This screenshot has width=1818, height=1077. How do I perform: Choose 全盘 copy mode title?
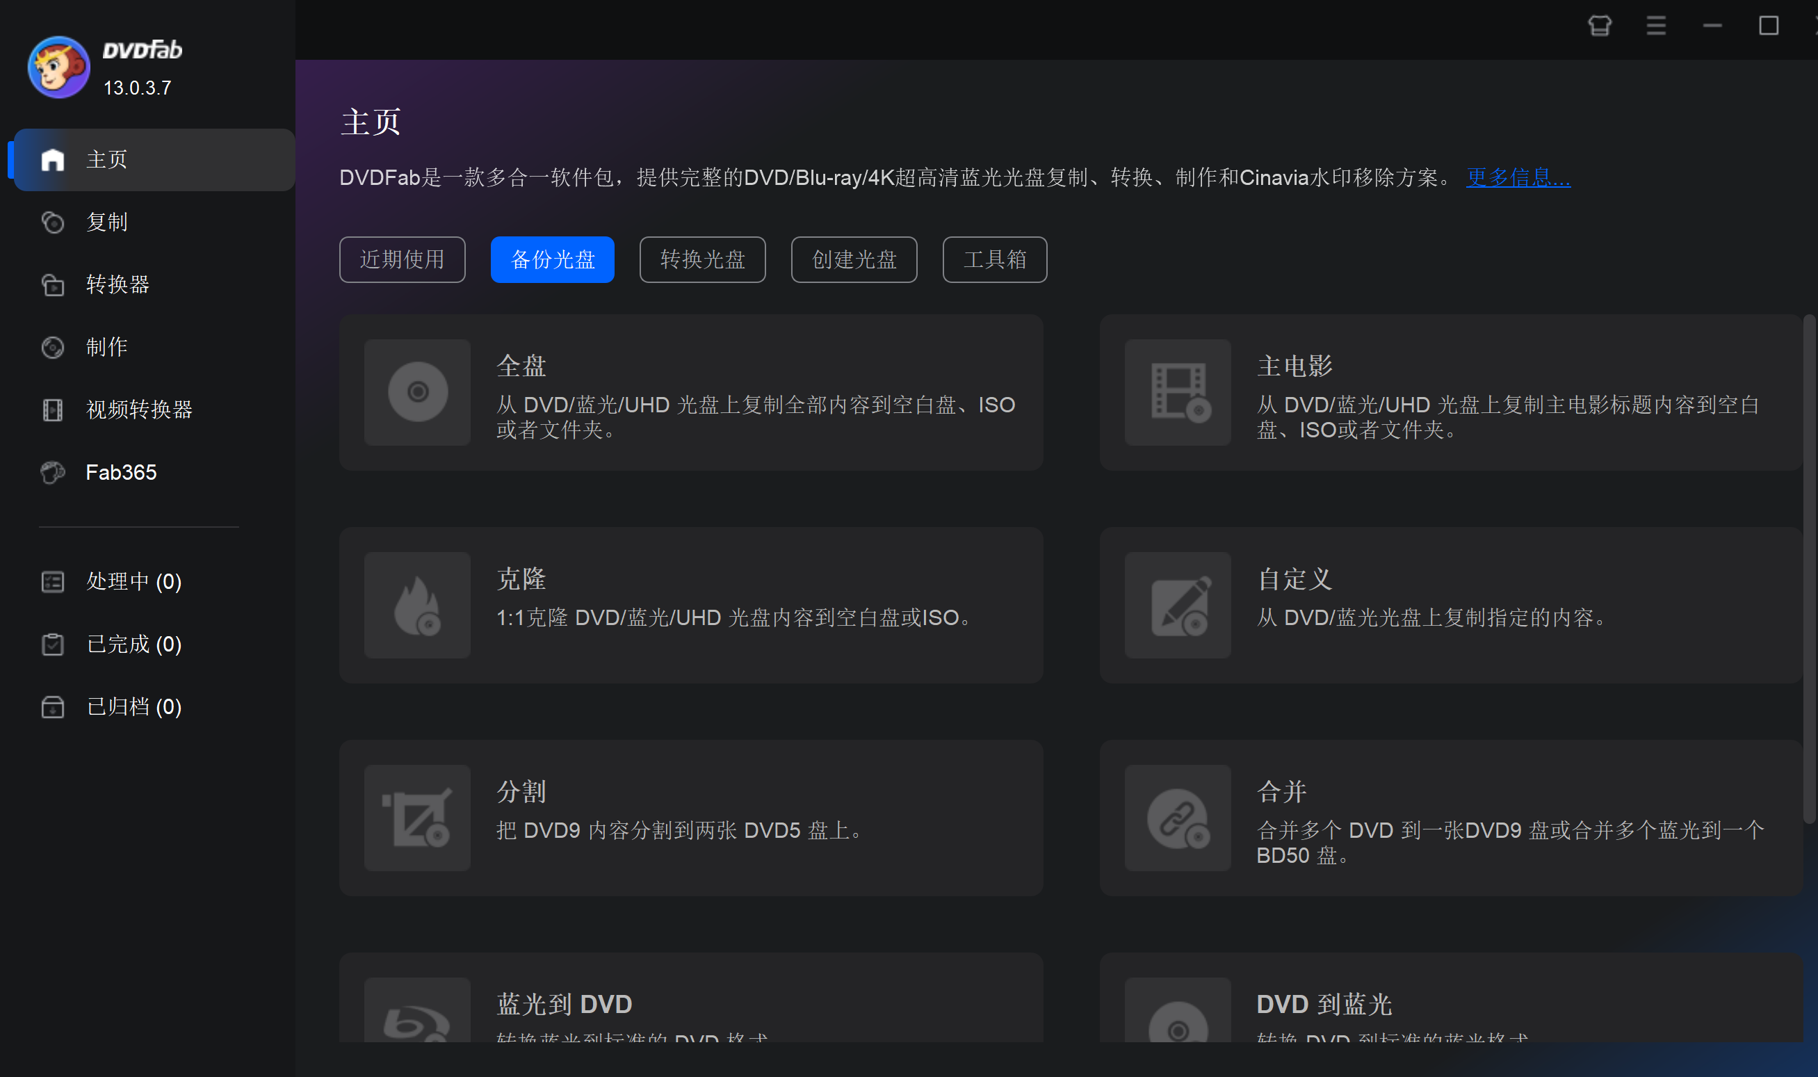tap(521, 366)
